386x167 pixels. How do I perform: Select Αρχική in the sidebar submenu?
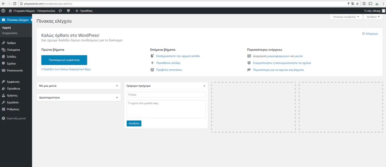pos(6,28)
